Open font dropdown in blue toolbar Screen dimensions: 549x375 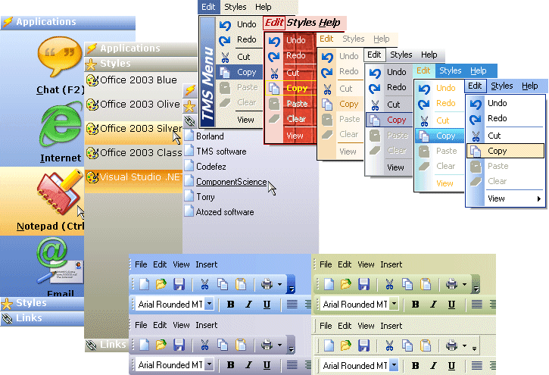pos(209,304)
